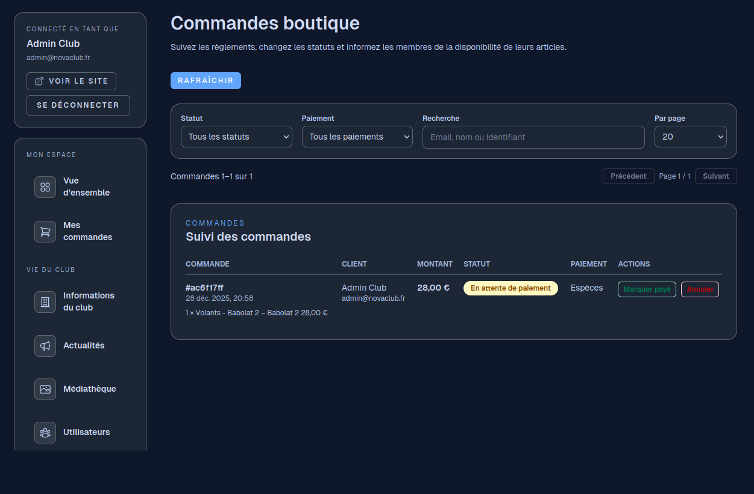Screen dimensions: 754x494
Task: Focus the Recherche email search field
Action: click(x=533, y=137)
